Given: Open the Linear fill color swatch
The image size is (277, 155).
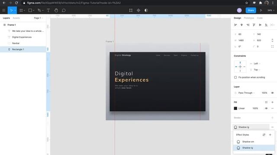Looking at the screenshot, I should pos(235,108).
